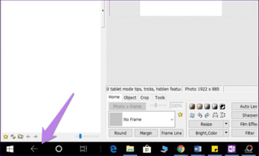Image resolution: width=259 pixels, height=156 pixels.
Task: Click the Sharpen button
Action: pyautogui.click(x=245, y=115)
